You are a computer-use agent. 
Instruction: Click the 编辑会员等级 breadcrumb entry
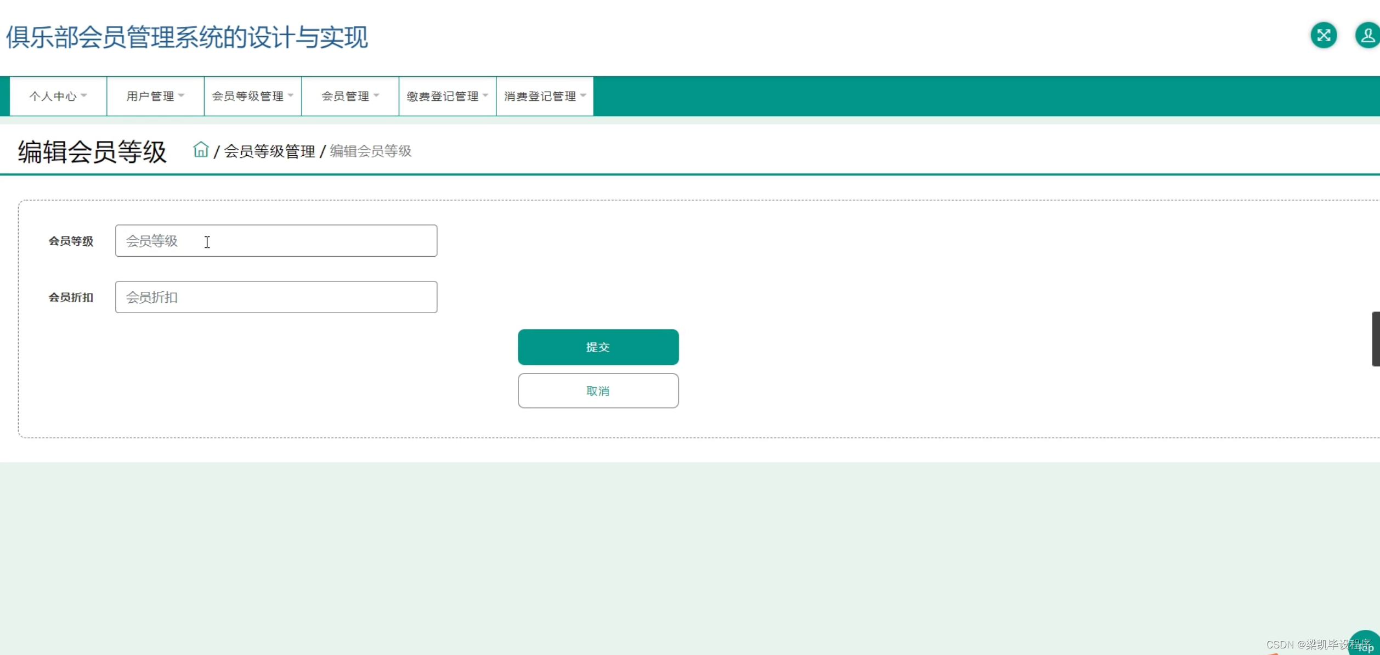tap(370, 151)
